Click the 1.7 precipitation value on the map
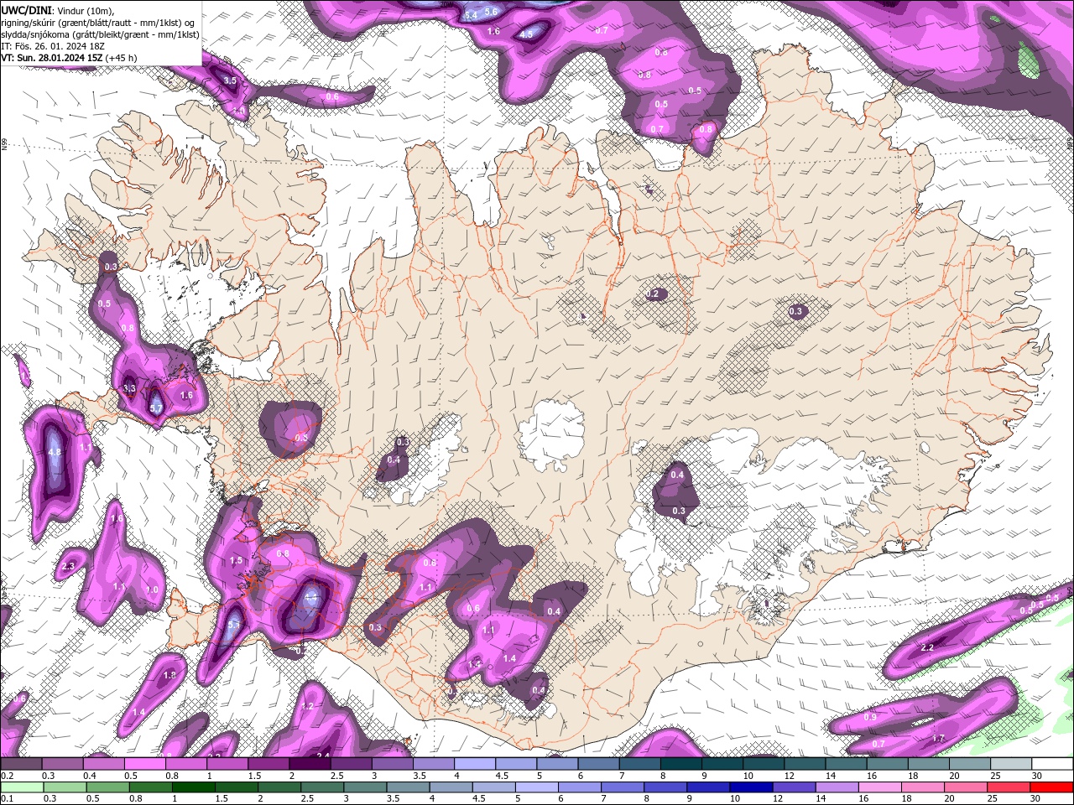This screenshot has width=1074, height=805. [x=938, y=738]
